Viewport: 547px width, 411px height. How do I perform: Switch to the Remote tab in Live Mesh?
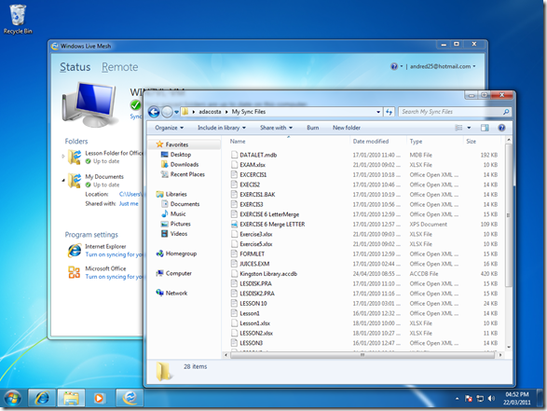click(119, 67)
